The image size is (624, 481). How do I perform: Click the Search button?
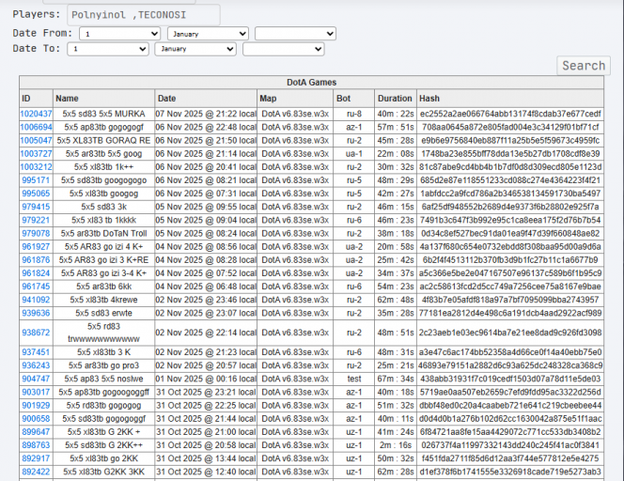(x=584, y=66)
